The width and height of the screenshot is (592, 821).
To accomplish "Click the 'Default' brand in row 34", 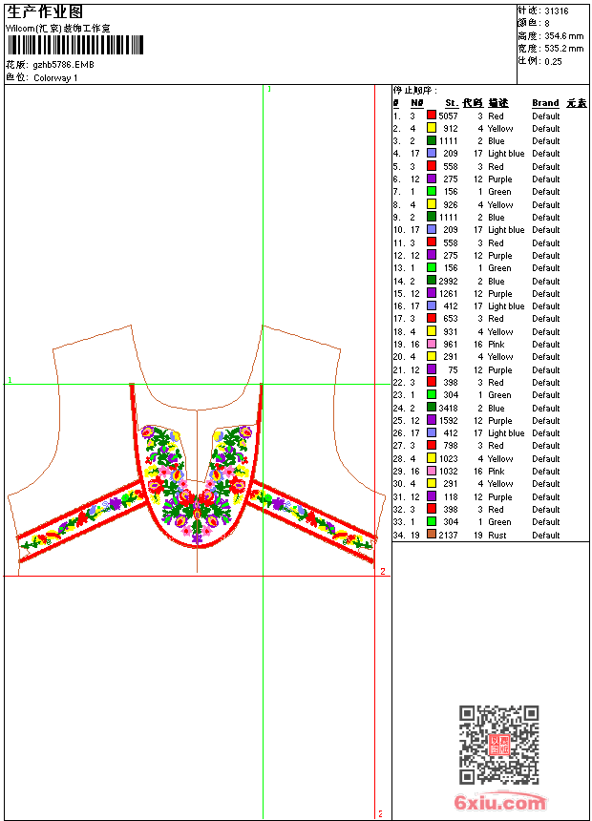I will (x=546, y=536).
